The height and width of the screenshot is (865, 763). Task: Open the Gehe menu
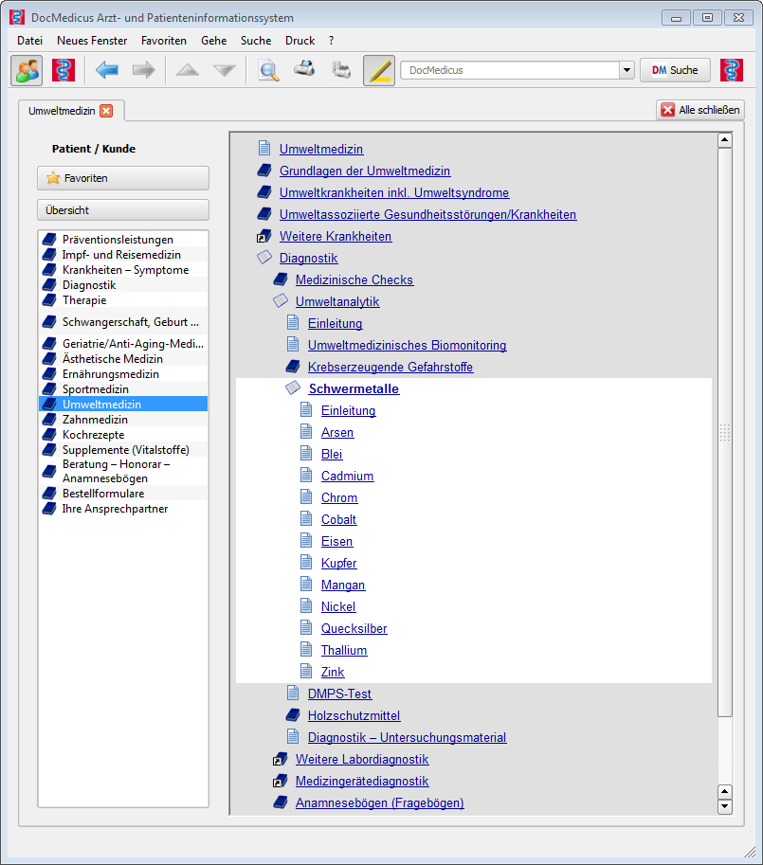[x=214, y=41]
